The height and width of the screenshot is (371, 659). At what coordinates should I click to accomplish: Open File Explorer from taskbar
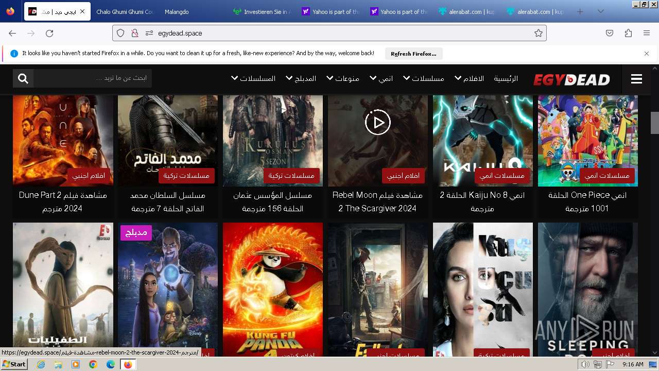(58, 364)
